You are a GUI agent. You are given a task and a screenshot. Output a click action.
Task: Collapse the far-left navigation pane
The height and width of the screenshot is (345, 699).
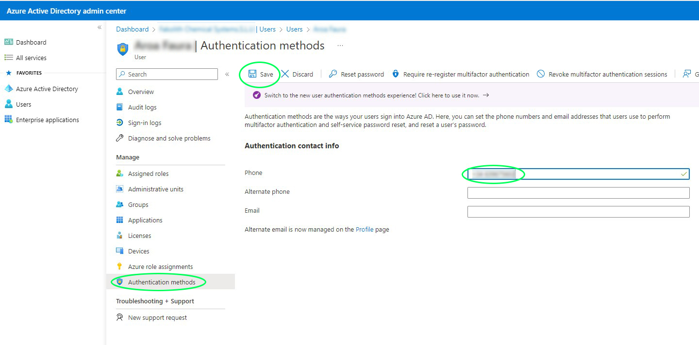click(100, 28)
